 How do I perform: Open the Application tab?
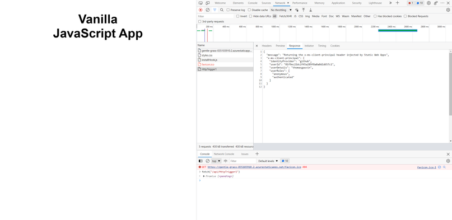(x=338, y=3)
